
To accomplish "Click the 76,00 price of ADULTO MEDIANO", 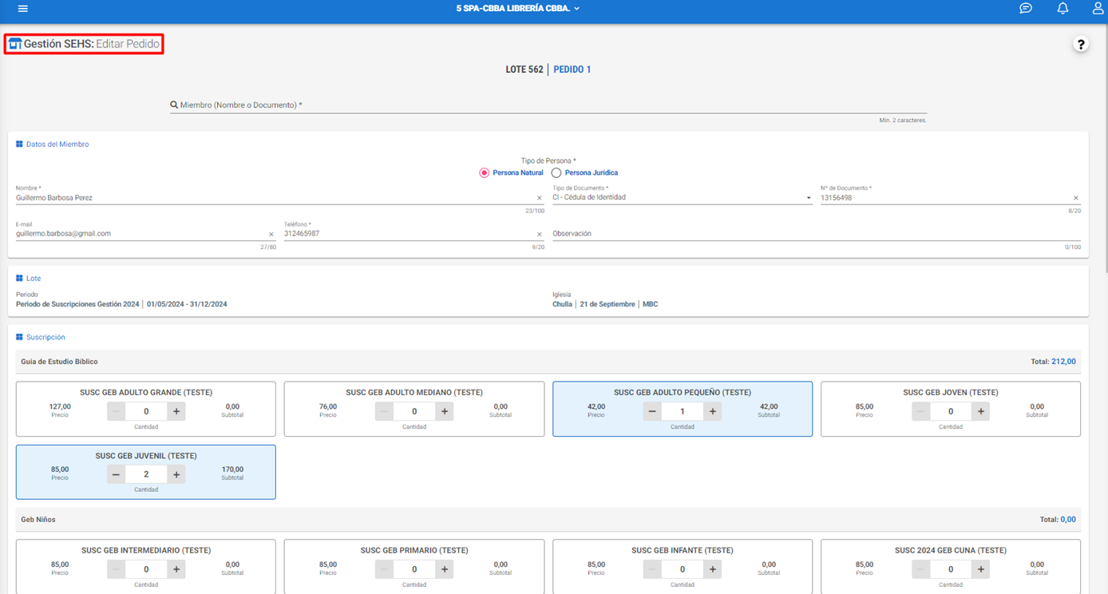I will (328, 406).
